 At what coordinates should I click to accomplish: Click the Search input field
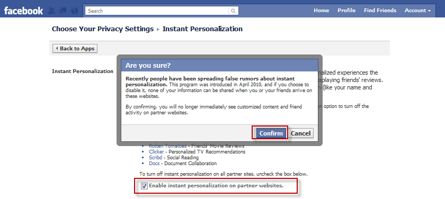[157, 11]
